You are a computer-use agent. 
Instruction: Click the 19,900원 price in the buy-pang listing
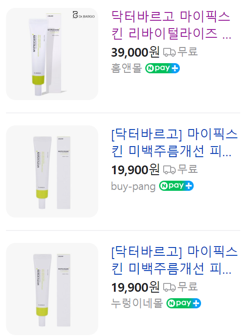pyautogui.click(x=135, y=170)
